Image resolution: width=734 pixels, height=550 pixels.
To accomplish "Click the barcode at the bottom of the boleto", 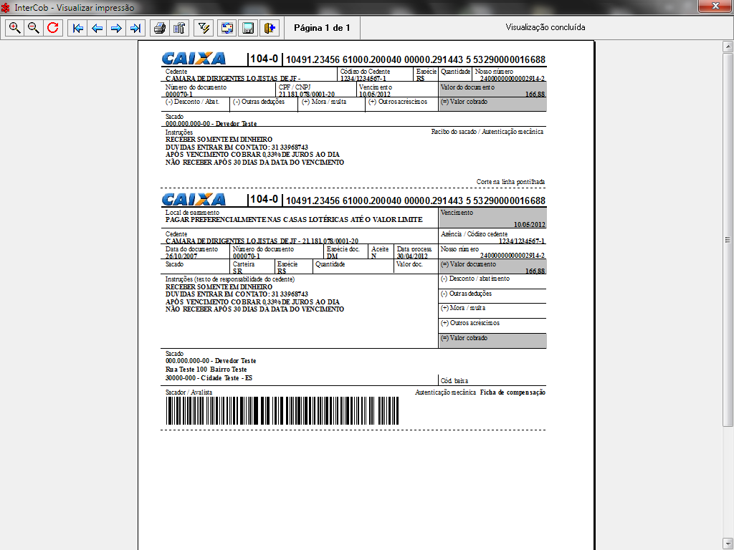I will pyautogui.click(x=282, y=410).
